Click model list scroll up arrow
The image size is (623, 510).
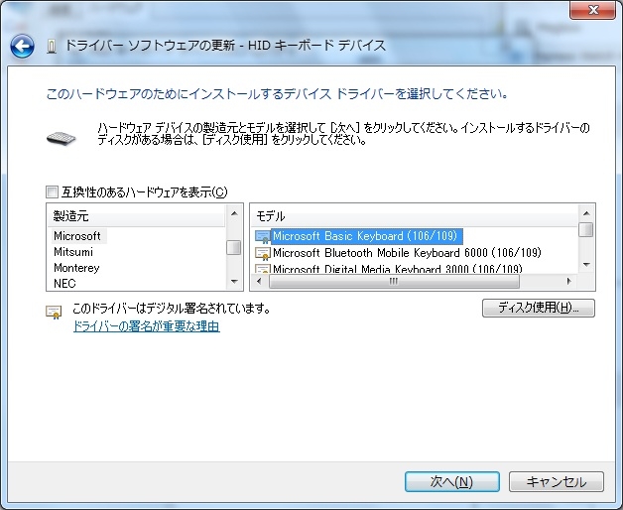coord(586,213)
